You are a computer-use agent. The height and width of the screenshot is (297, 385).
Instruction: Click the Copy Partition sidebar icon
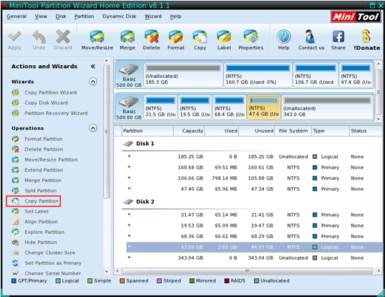coord(15,201)
